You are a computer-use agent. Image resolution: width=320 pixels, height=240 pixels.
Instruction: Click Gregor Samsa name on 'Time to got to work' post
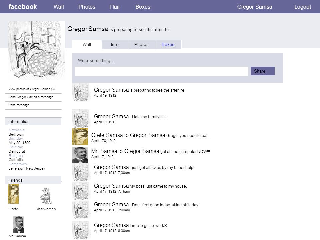111,225
